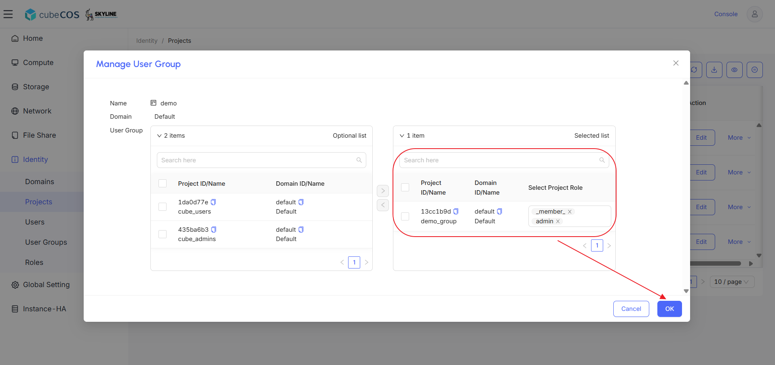Click the eye view icon in toolbar
The height and width of the screenshot is (365, 775).
pos(735,70)
